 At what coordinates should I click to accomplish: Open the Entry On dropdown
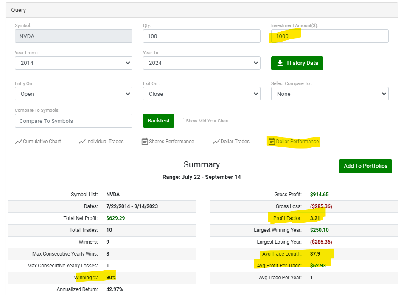point(73,94)
